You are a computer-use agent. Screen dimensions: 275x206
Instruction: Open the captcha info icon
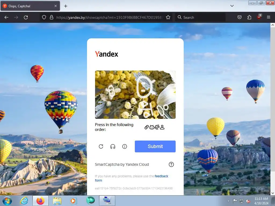pos(125,146)
